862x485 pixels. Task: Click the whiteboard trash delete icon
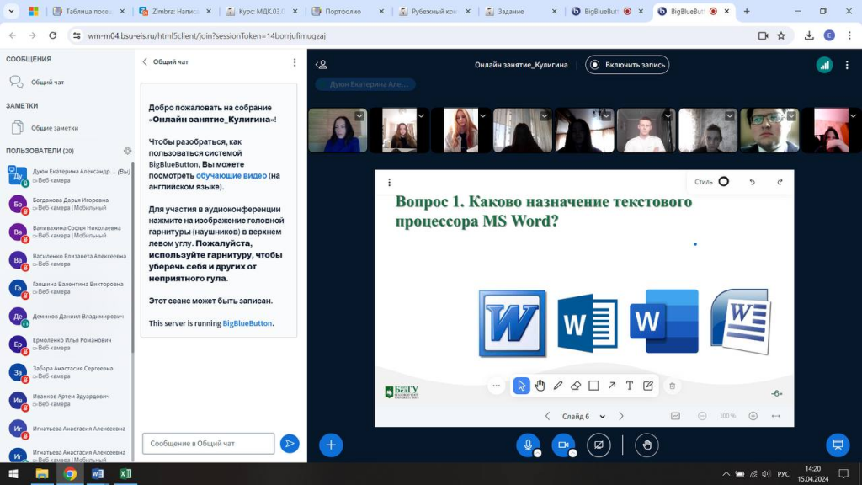(673, 386)
